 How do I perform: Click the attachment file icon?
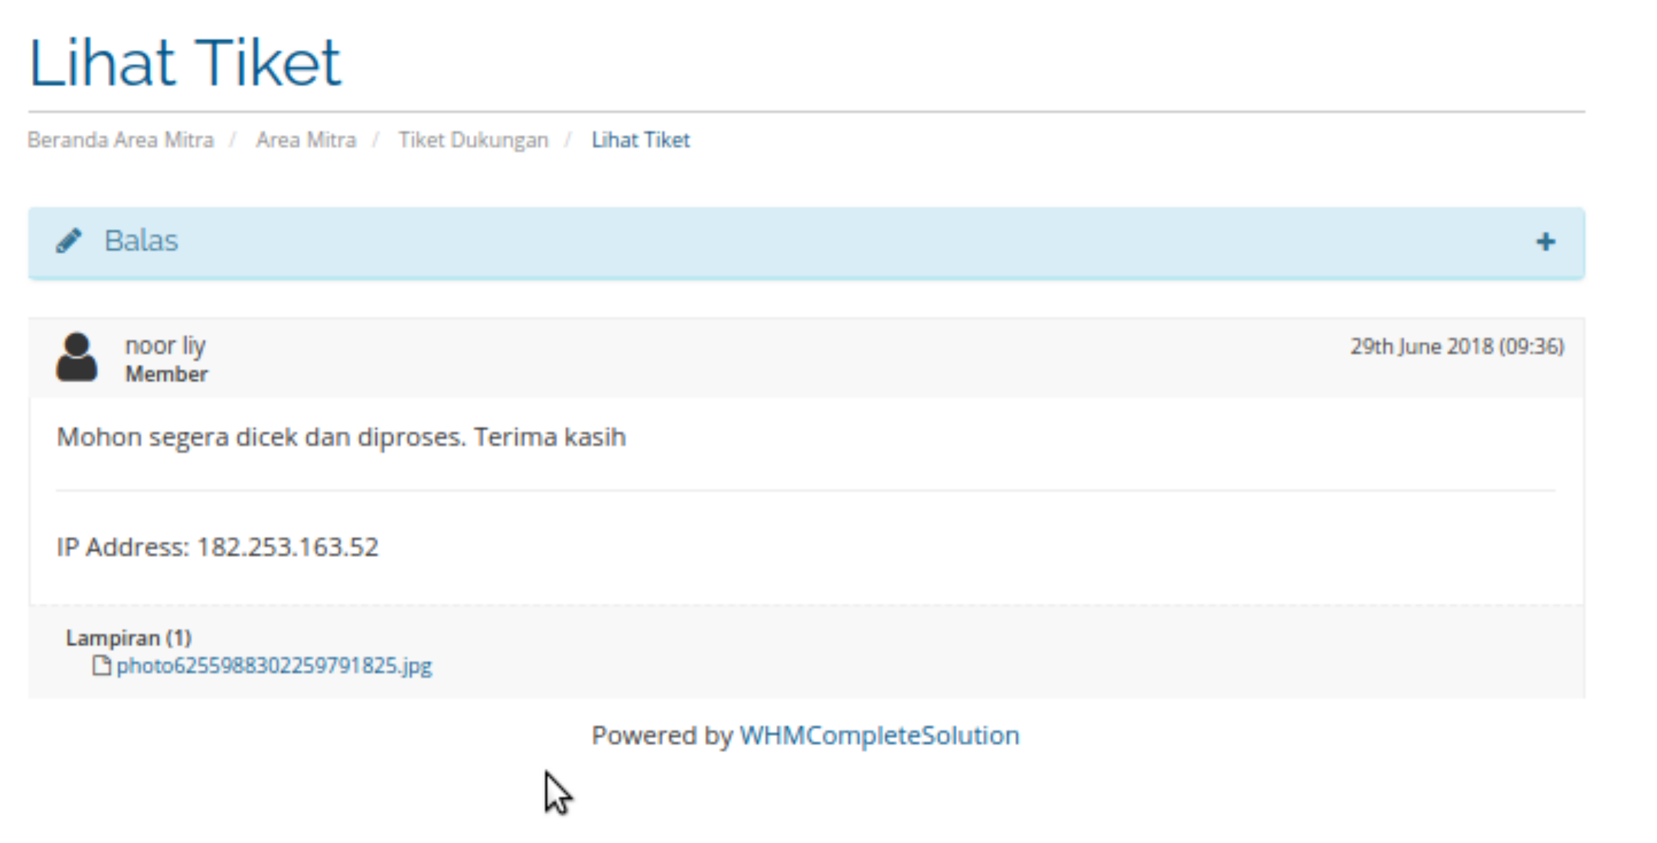[101, 665]
